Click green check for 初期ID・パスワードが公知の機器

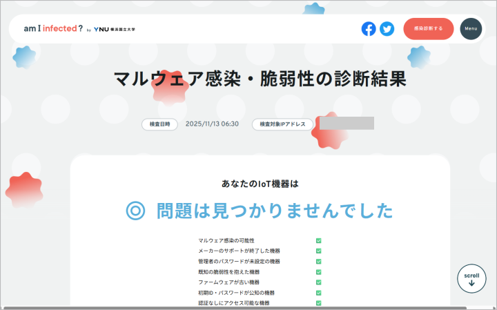point(319,293)
